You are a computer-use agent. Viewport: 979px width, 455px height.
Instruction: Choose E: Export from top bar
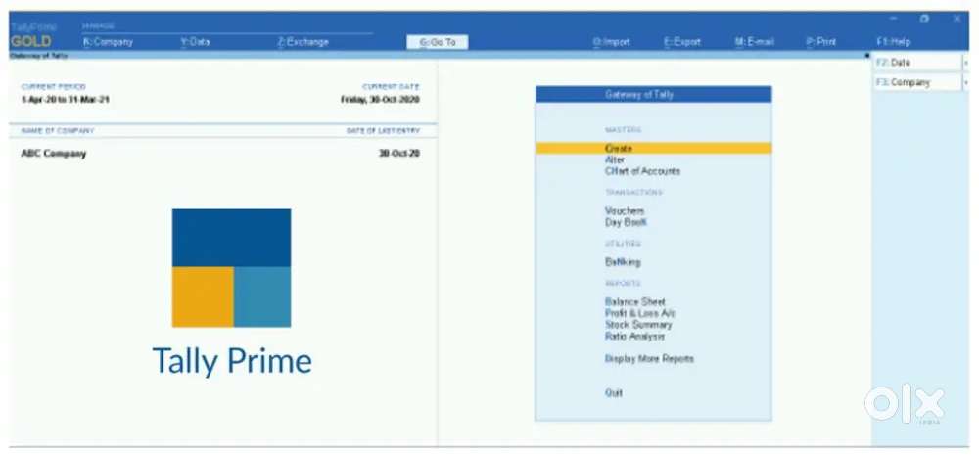tap(682, 42)
